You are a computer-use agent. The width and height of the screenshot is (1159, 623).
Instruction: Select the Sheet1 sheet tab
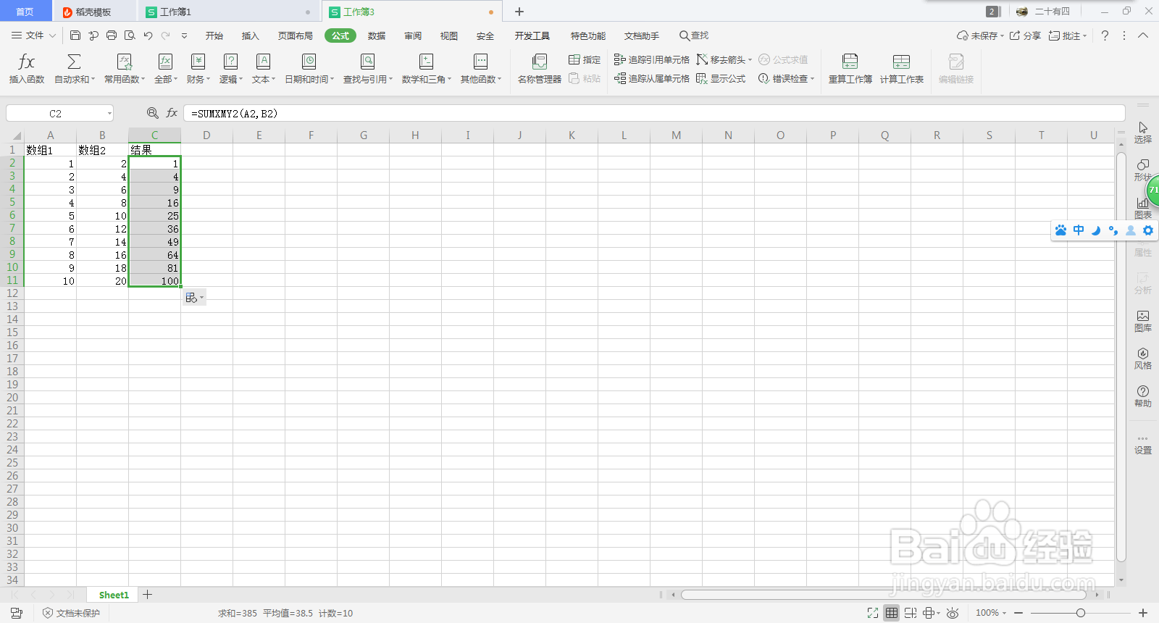[114, 595]
